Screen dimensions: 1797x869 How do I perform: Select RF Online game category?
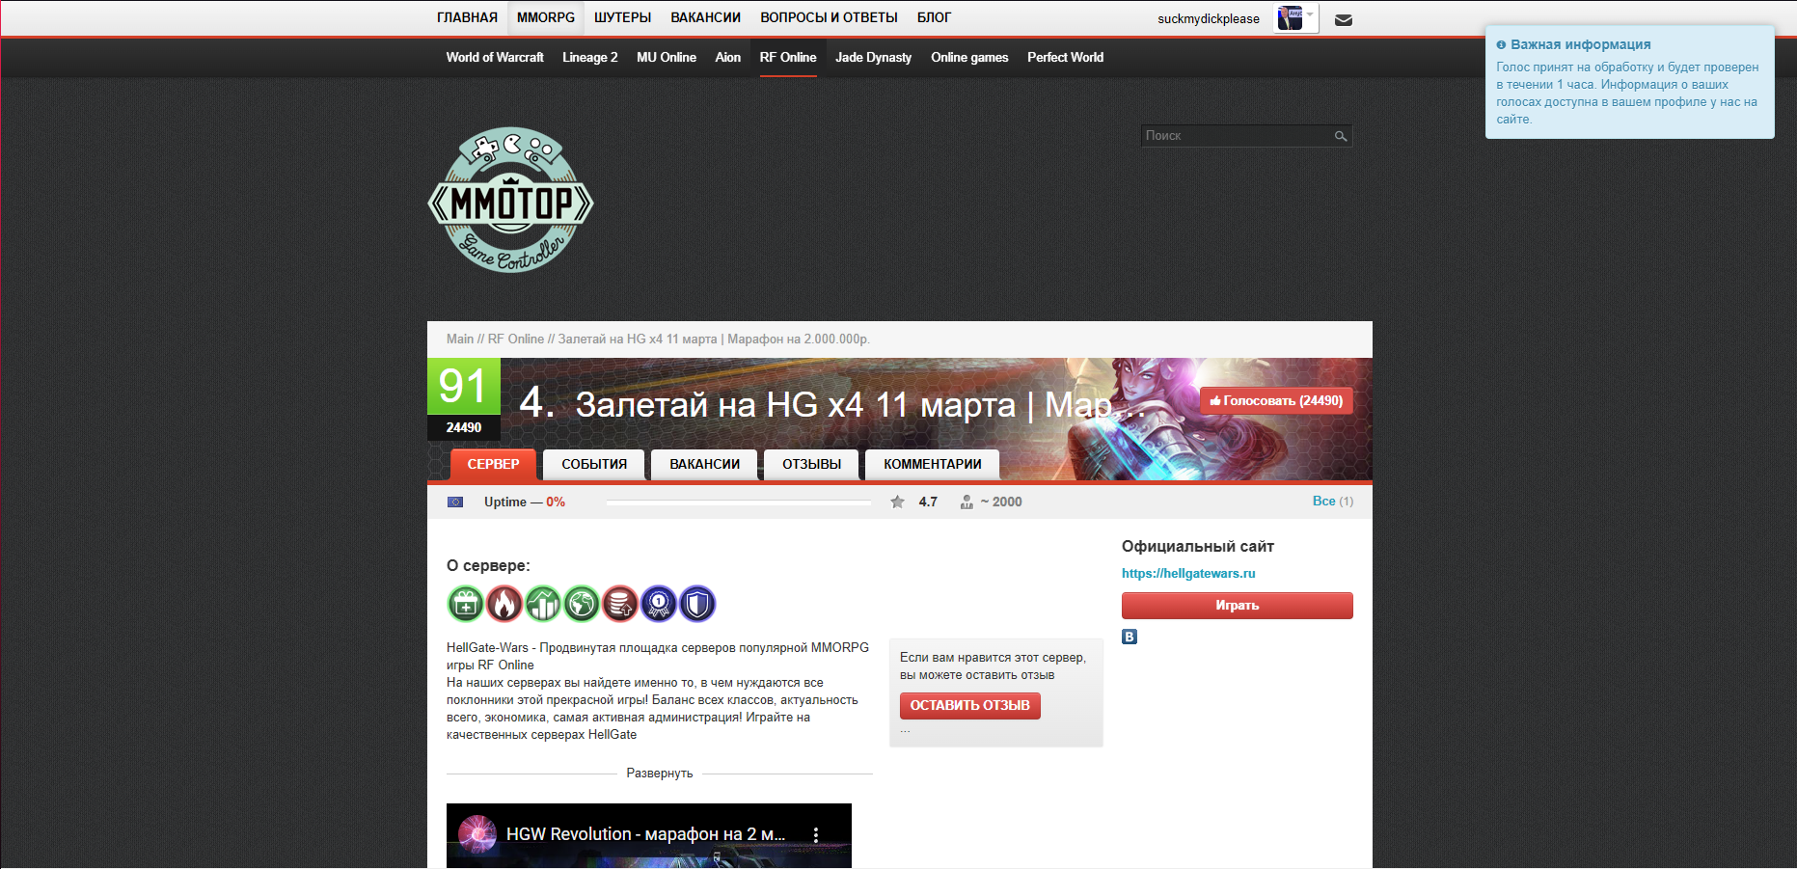(788, 57)
